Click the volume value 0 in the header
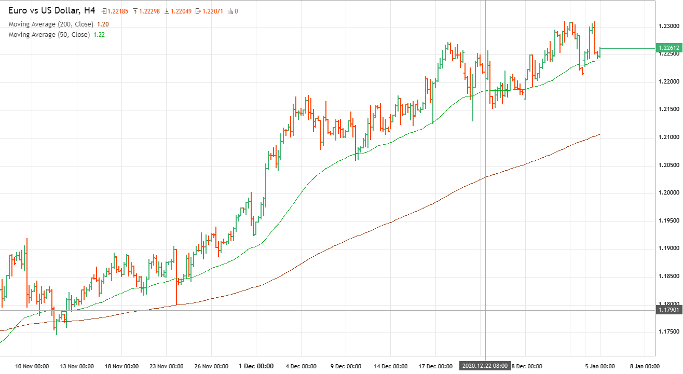Viewport: 683px width, 374px height. [236, 11]
